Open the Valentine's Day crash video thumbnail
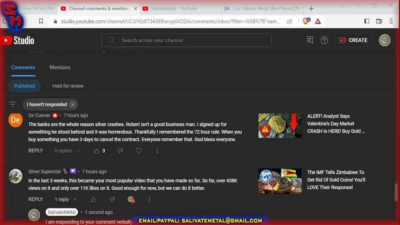This screenshot has width=400, height=225. 280,126
